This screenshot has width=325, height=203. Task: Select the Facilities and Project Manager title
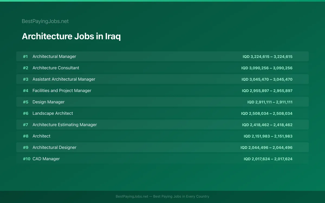coord(62,90)
